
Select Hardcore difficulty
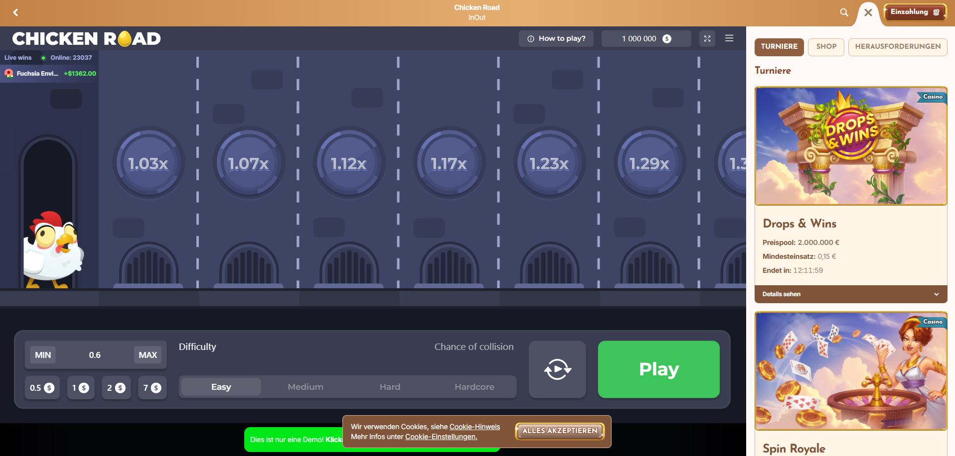(x=474, y=387)
